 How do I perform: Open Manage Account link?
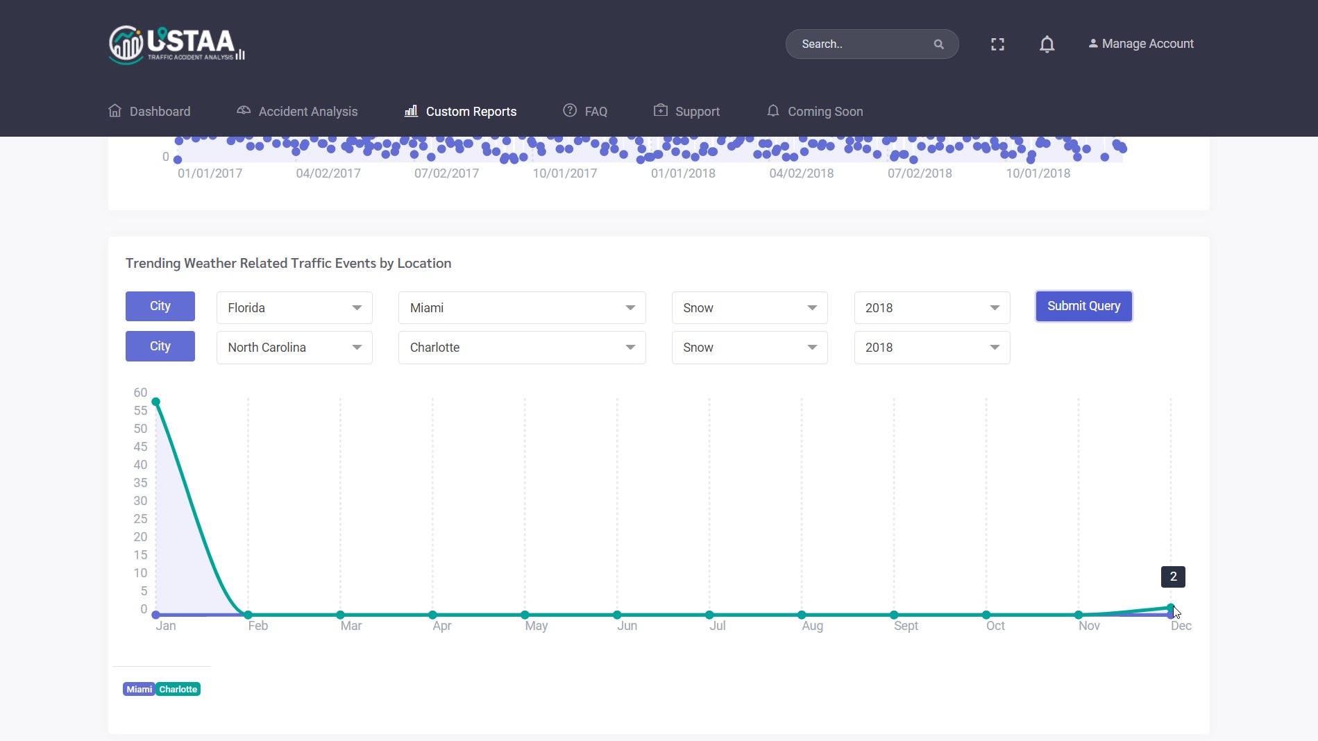[x=1141, y=44]
